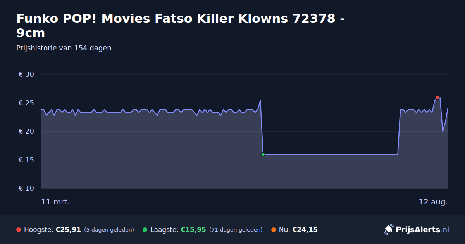Click the green Laagste legend dot
Image resolution: width=465 pixels, height=244 pixels.
pos(145,230)
